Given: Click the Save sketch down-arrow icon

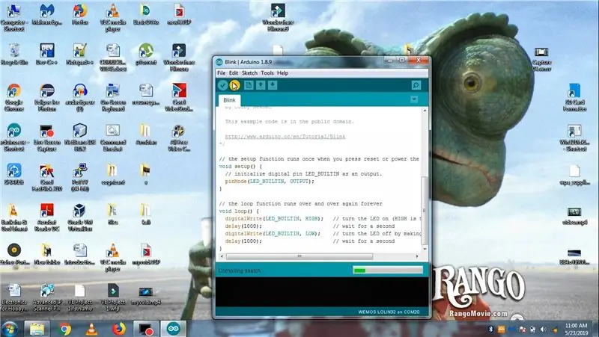Looking at the screenshot, I should (273, 85).
